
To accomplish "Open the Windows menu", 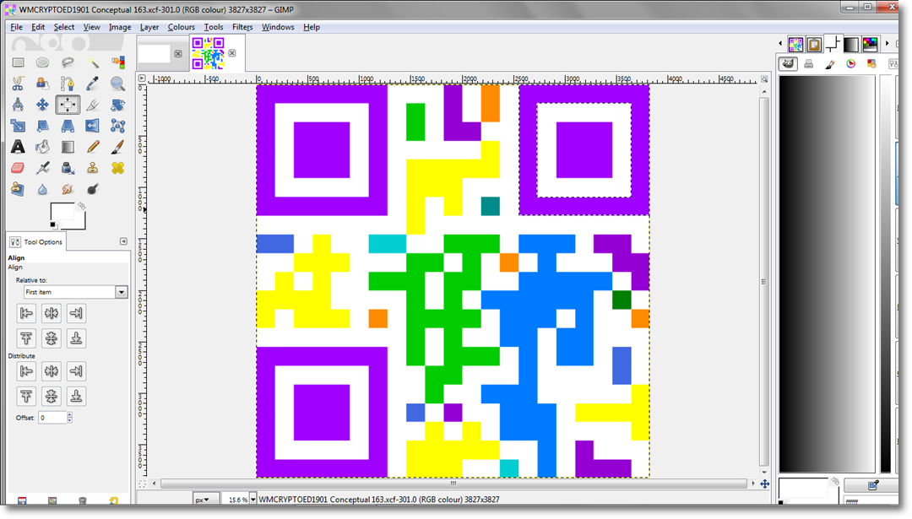I will point(278,27).
